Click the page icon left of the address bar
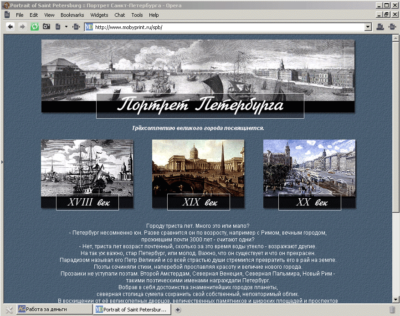 click(76, 27)
